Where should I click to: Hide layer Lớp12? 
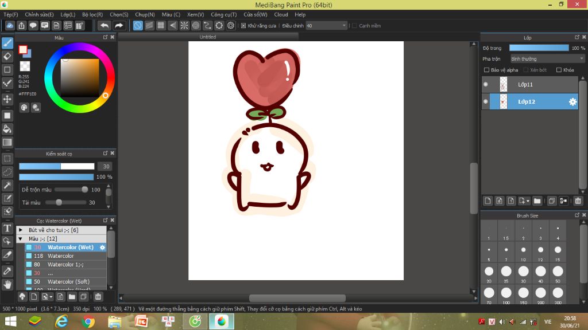[486, 101]
